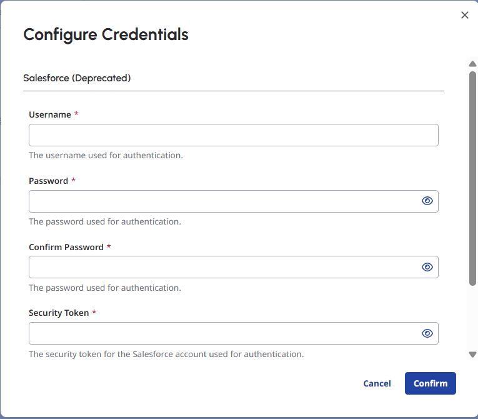The height and width of the screenshot is (419, 478).
Task: Click the Username input field
Action: tap(234, 135)
